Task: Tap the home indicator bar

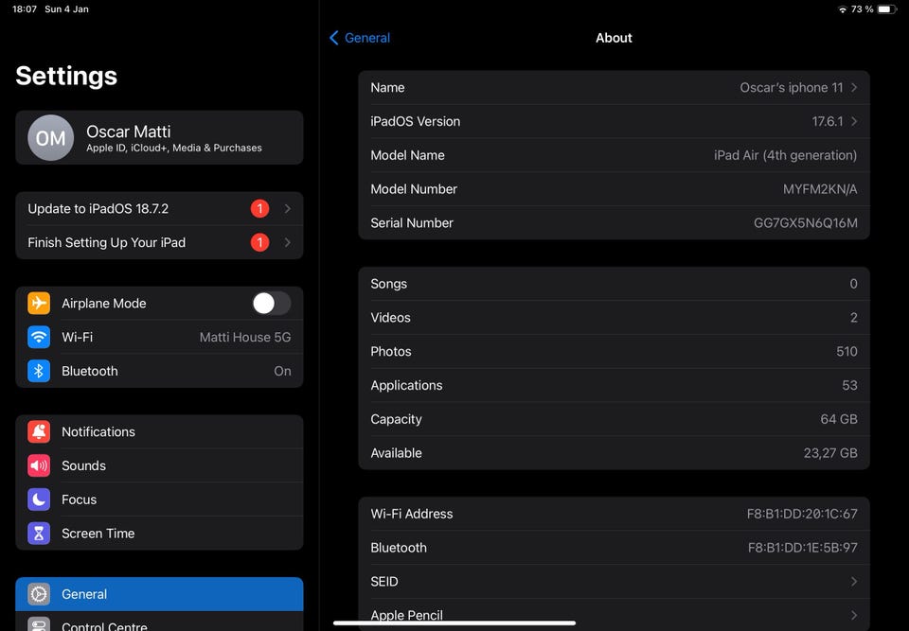Action: (x=454, y=623)
